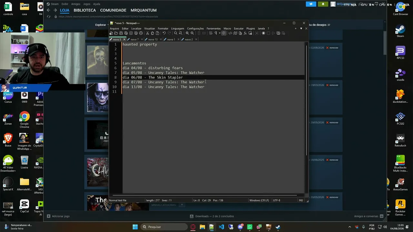
Task: Open Opera GX from the taskbar
Action: click(x=193, y=227)
